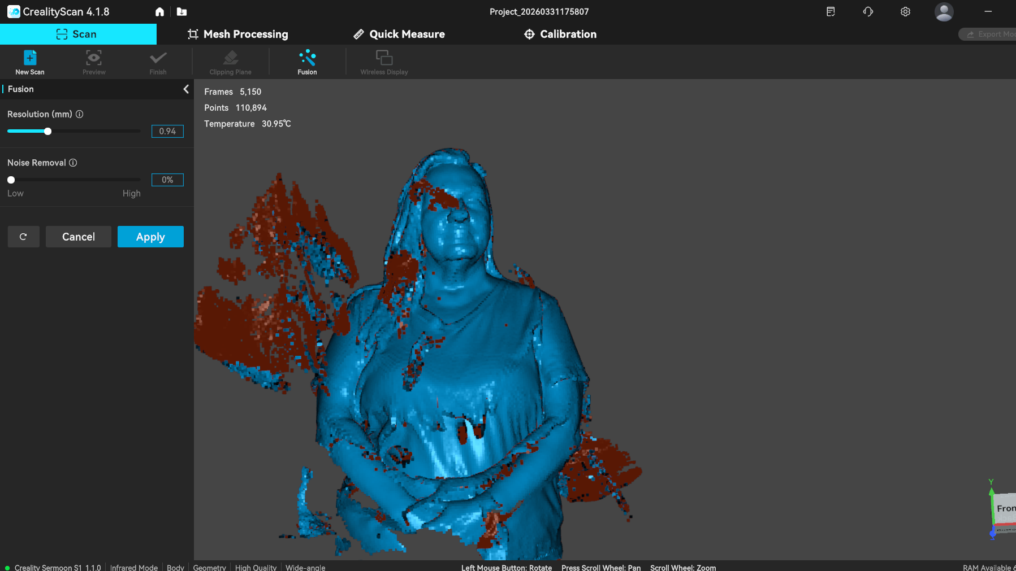This screenshot has height=571, width=1016.
Task: Select the Fusion tool icon
Action: pos(307,58)
